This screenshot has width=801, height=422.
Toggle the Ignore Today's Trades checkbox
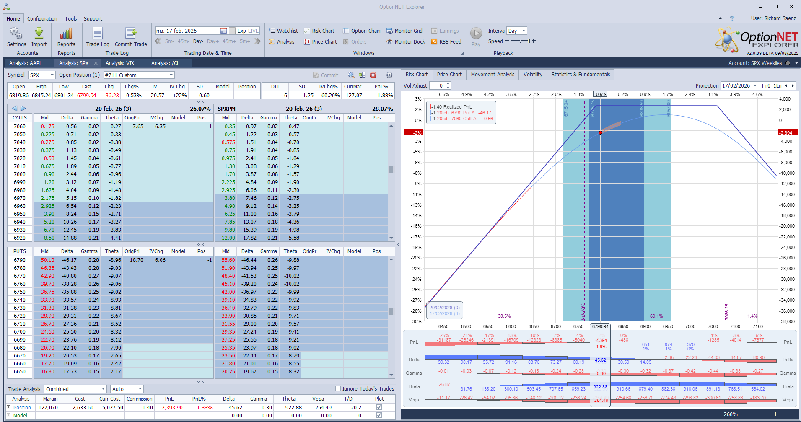pos(338,388)
